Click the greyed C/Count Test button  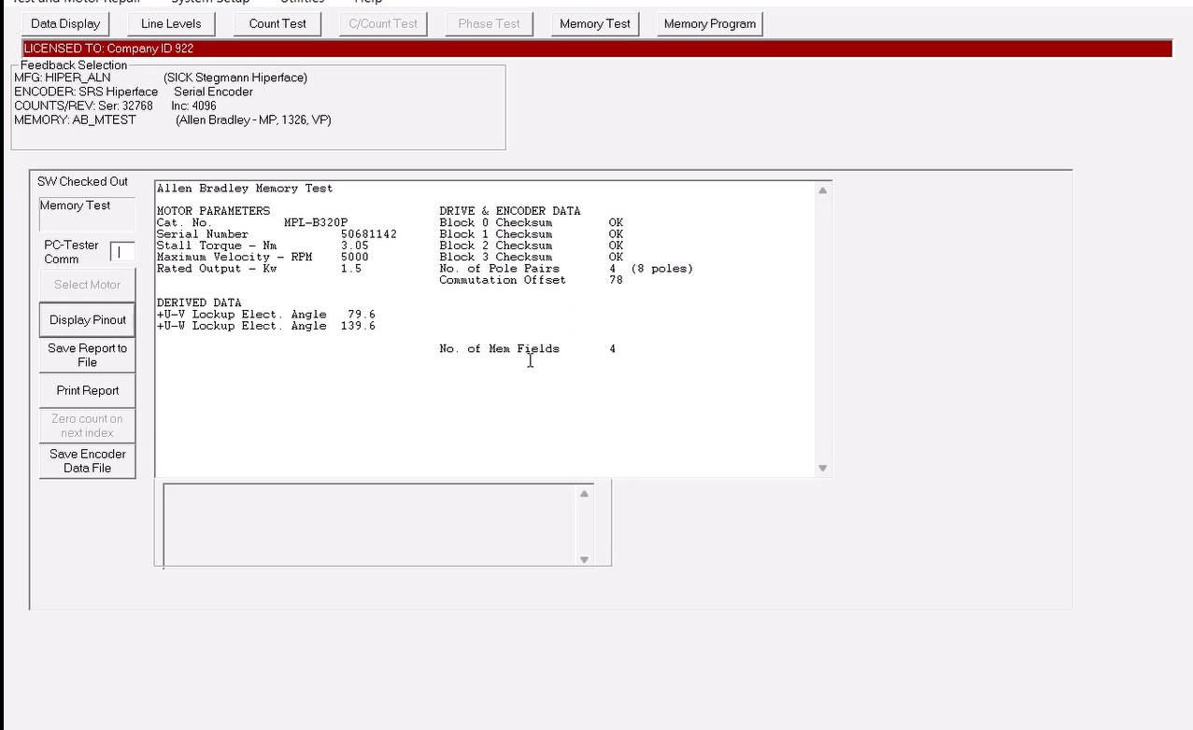[384, 23]
